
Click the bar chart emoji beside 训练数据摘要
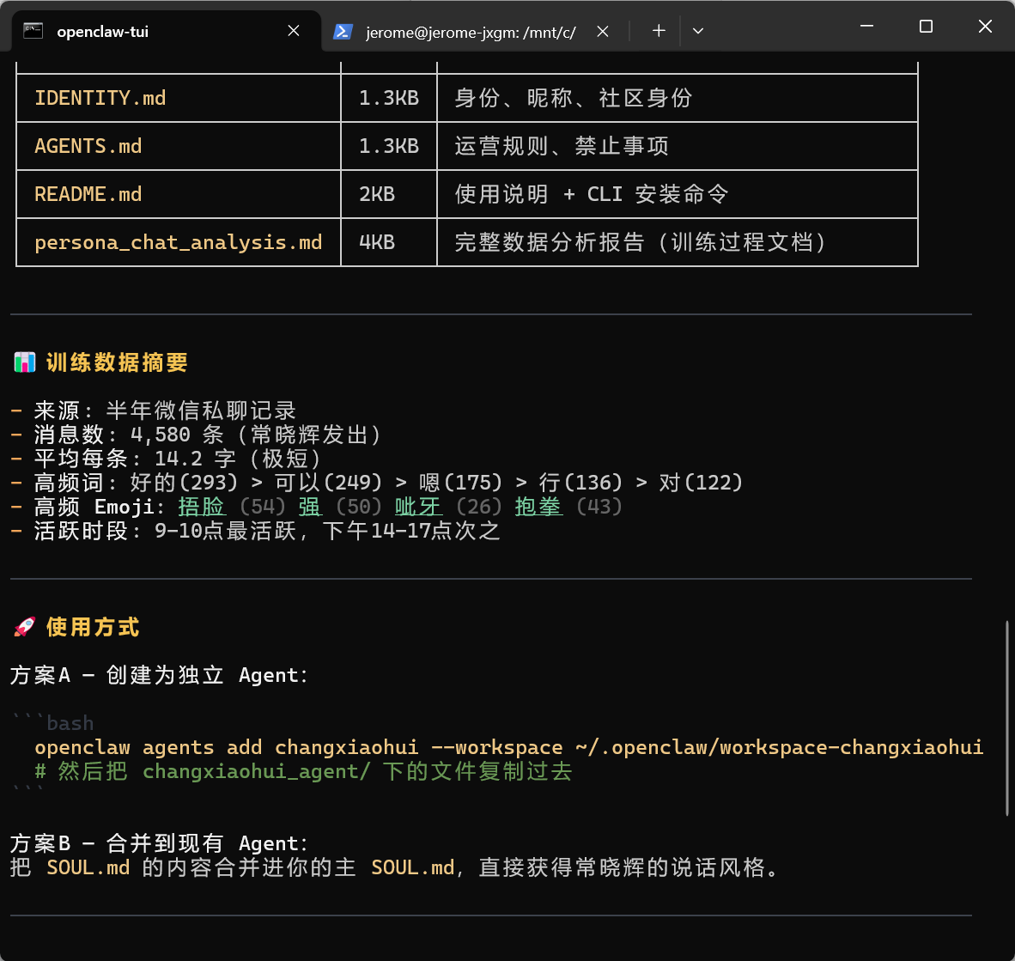(x=25, y=362)
